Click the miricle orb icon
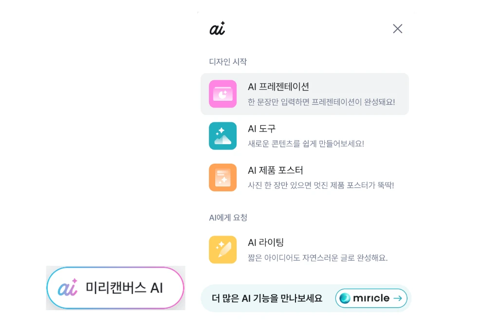Screen dimensions: 481x335 345,298
